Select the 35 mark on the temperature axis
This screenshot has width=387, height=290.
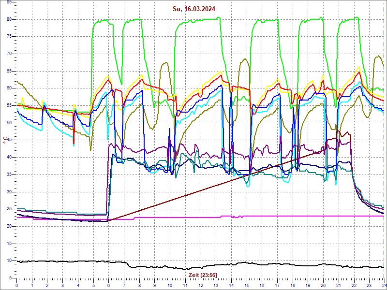9,174
